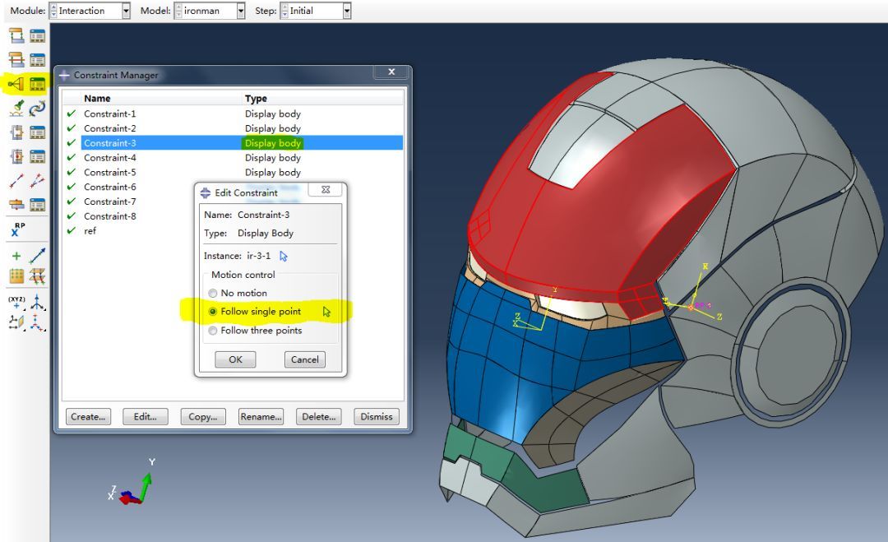Click the Create Datum Point (XYZ) icon
This screenshot has height=542, width=888.
pyautogui.click(x=16, y=302)
